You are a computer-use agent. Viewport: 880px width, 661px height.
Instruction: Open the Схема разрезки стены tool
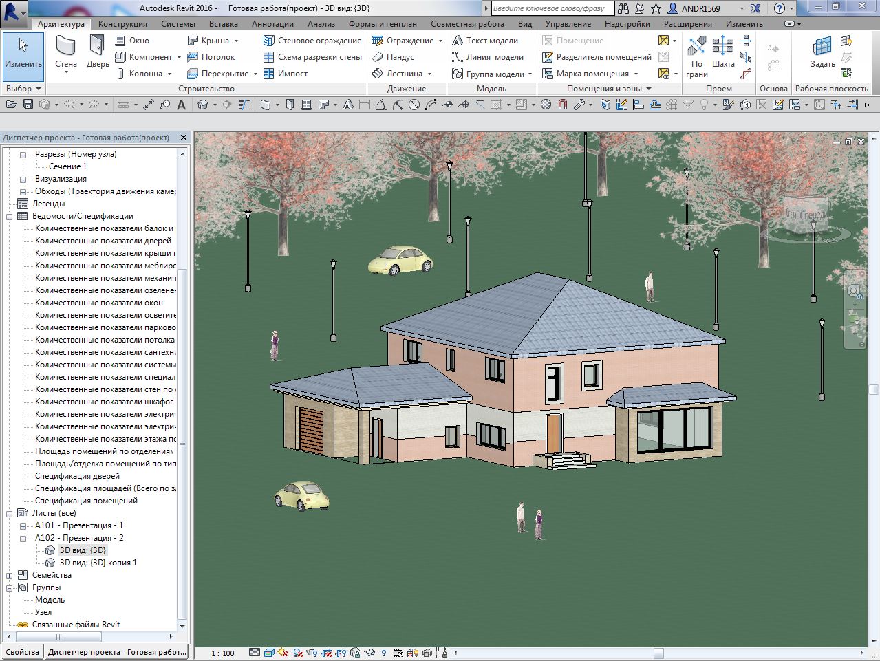[x=313, y=57]
